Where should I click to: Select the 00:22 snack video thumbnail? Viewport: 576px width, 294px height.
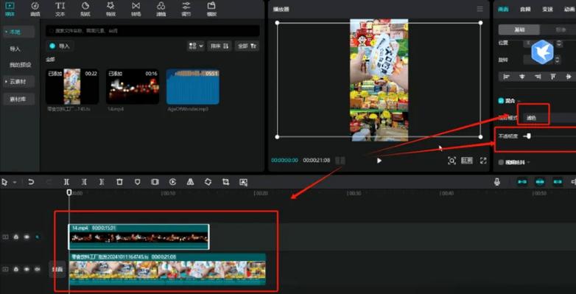[72, 86]
